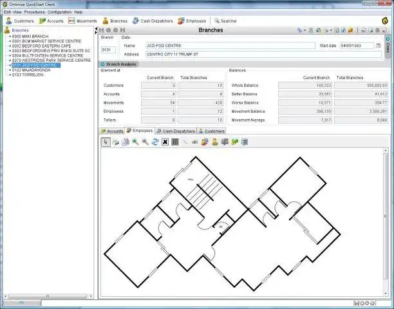Click the refresh arrows icon in plan toolbar
This screenshot has width=394, height=309.
(155, 142)
